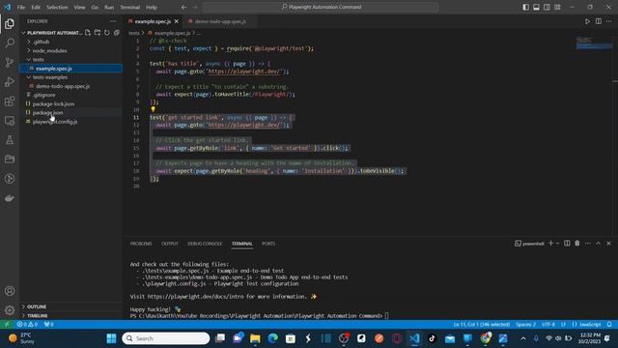Screen dimensions: 618x348
Task: Open package.json in explorer
Action: (47, 113)
